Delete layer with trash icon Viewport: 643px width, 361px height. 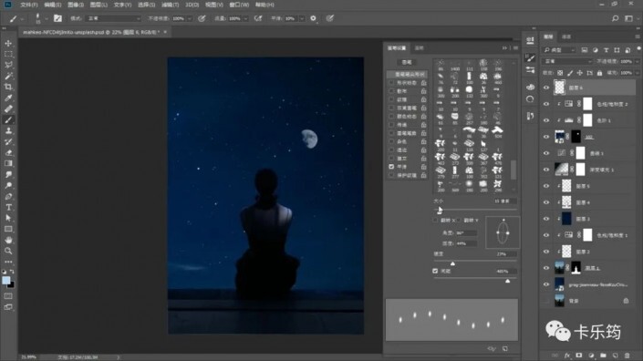pos(627,356)
